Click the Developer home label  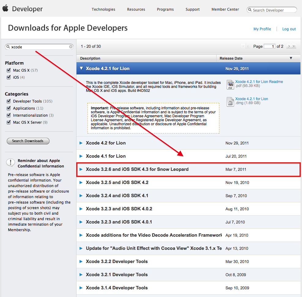tap(27, 9)
